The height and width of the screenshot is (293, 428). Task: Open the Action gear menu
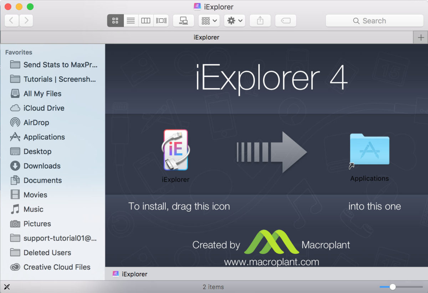235,21
